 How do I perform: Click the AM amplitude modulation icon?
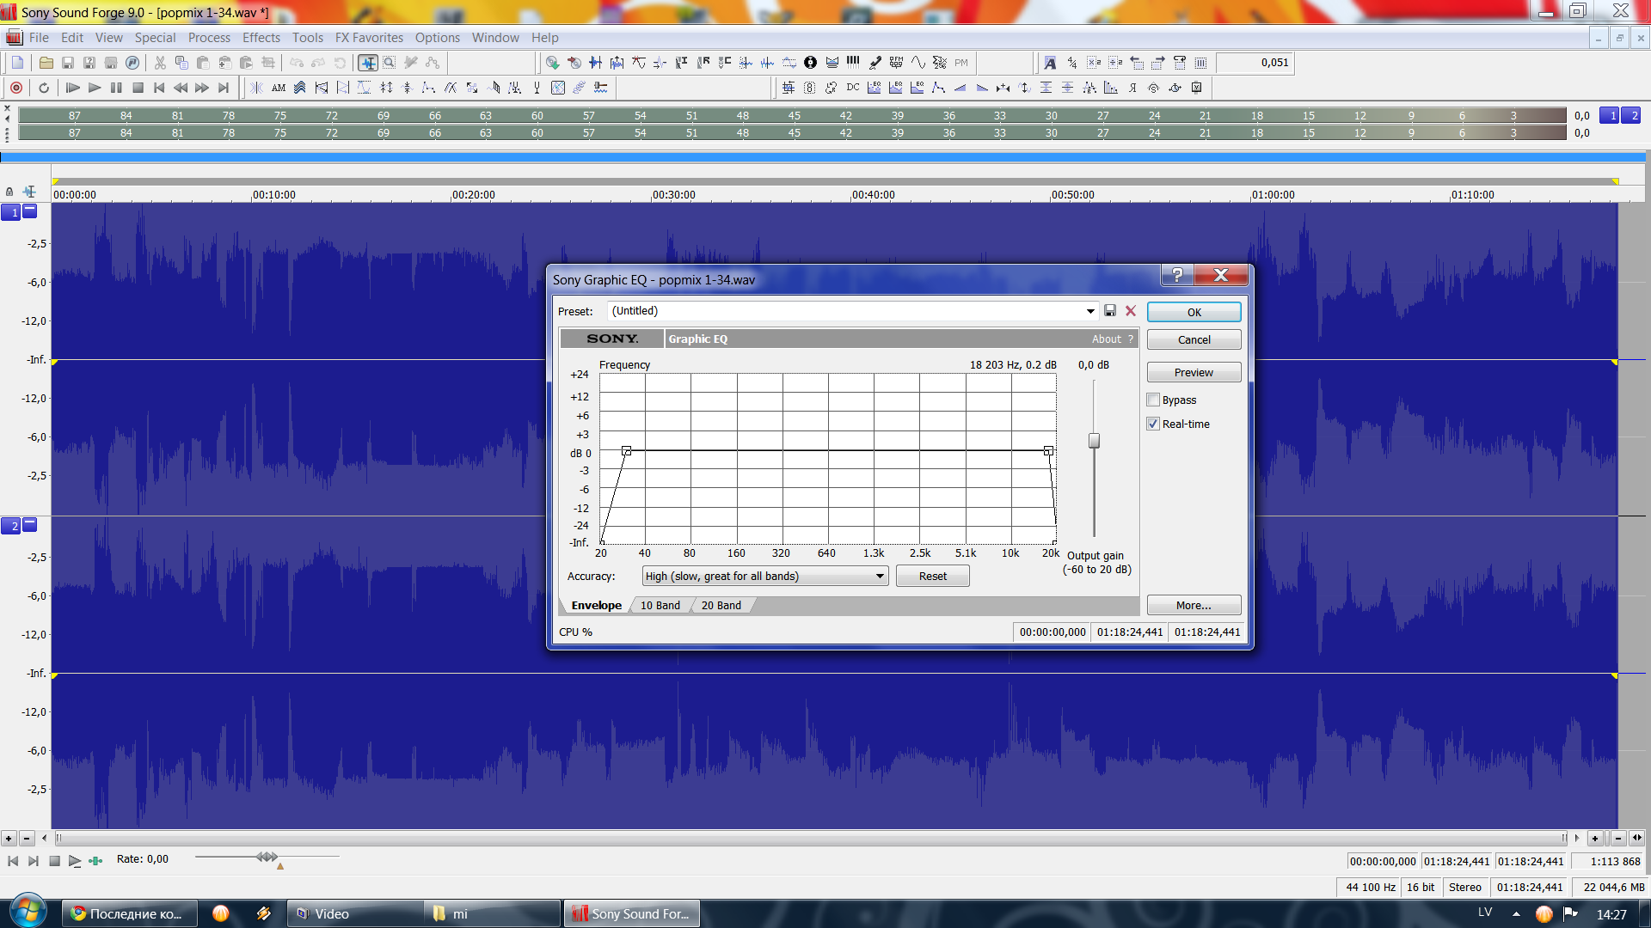tap(279, 88)
